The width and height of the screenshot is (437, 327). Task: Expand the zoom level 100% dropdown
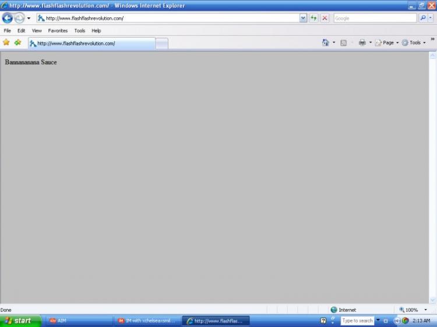pyautogui.click(x=425, y=310)
